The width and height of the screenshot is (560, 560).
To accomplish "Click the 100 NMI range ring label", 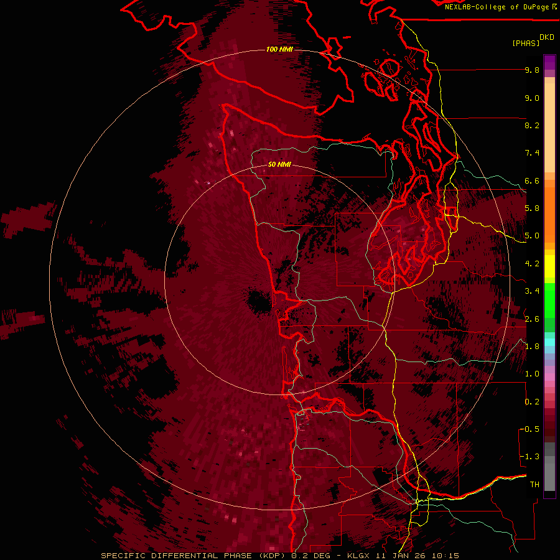I will point(279,49).
